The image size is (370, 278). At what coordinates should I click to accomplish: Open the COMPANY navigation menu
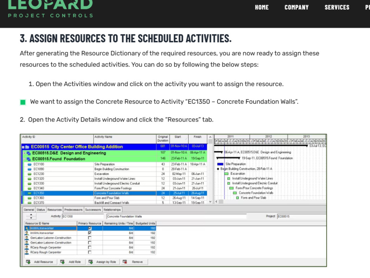click(297, 7)
